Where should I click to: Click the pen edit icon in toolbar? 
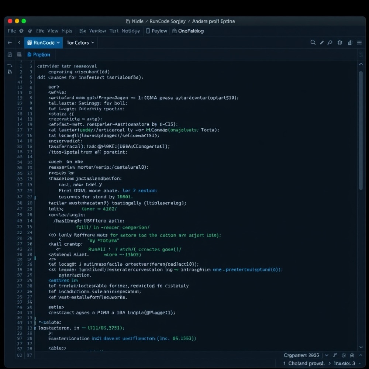(321, 42)
